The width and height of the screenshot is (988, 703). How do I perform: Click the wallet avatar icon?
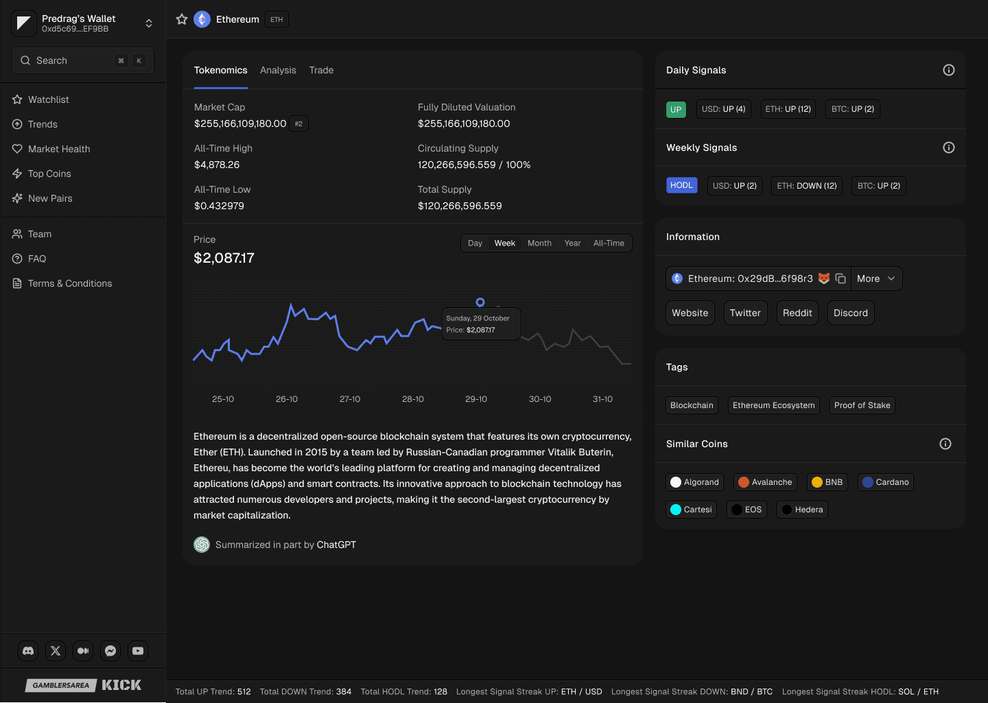pos(23,23)
